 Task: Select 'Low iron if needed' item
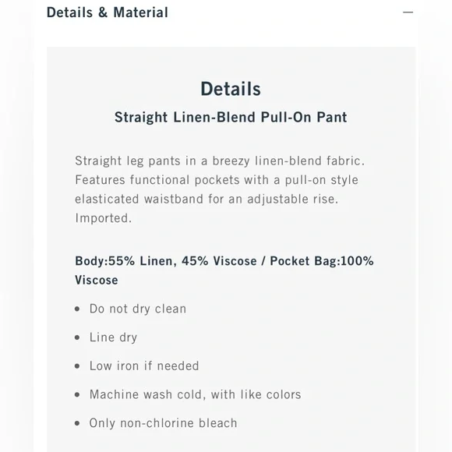click(144, 366)
